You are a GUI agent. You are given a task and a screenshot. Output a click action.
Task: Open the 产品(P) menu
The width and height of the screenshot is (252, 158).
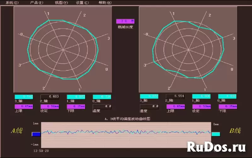pyautogui.click(x=37, y=3)
